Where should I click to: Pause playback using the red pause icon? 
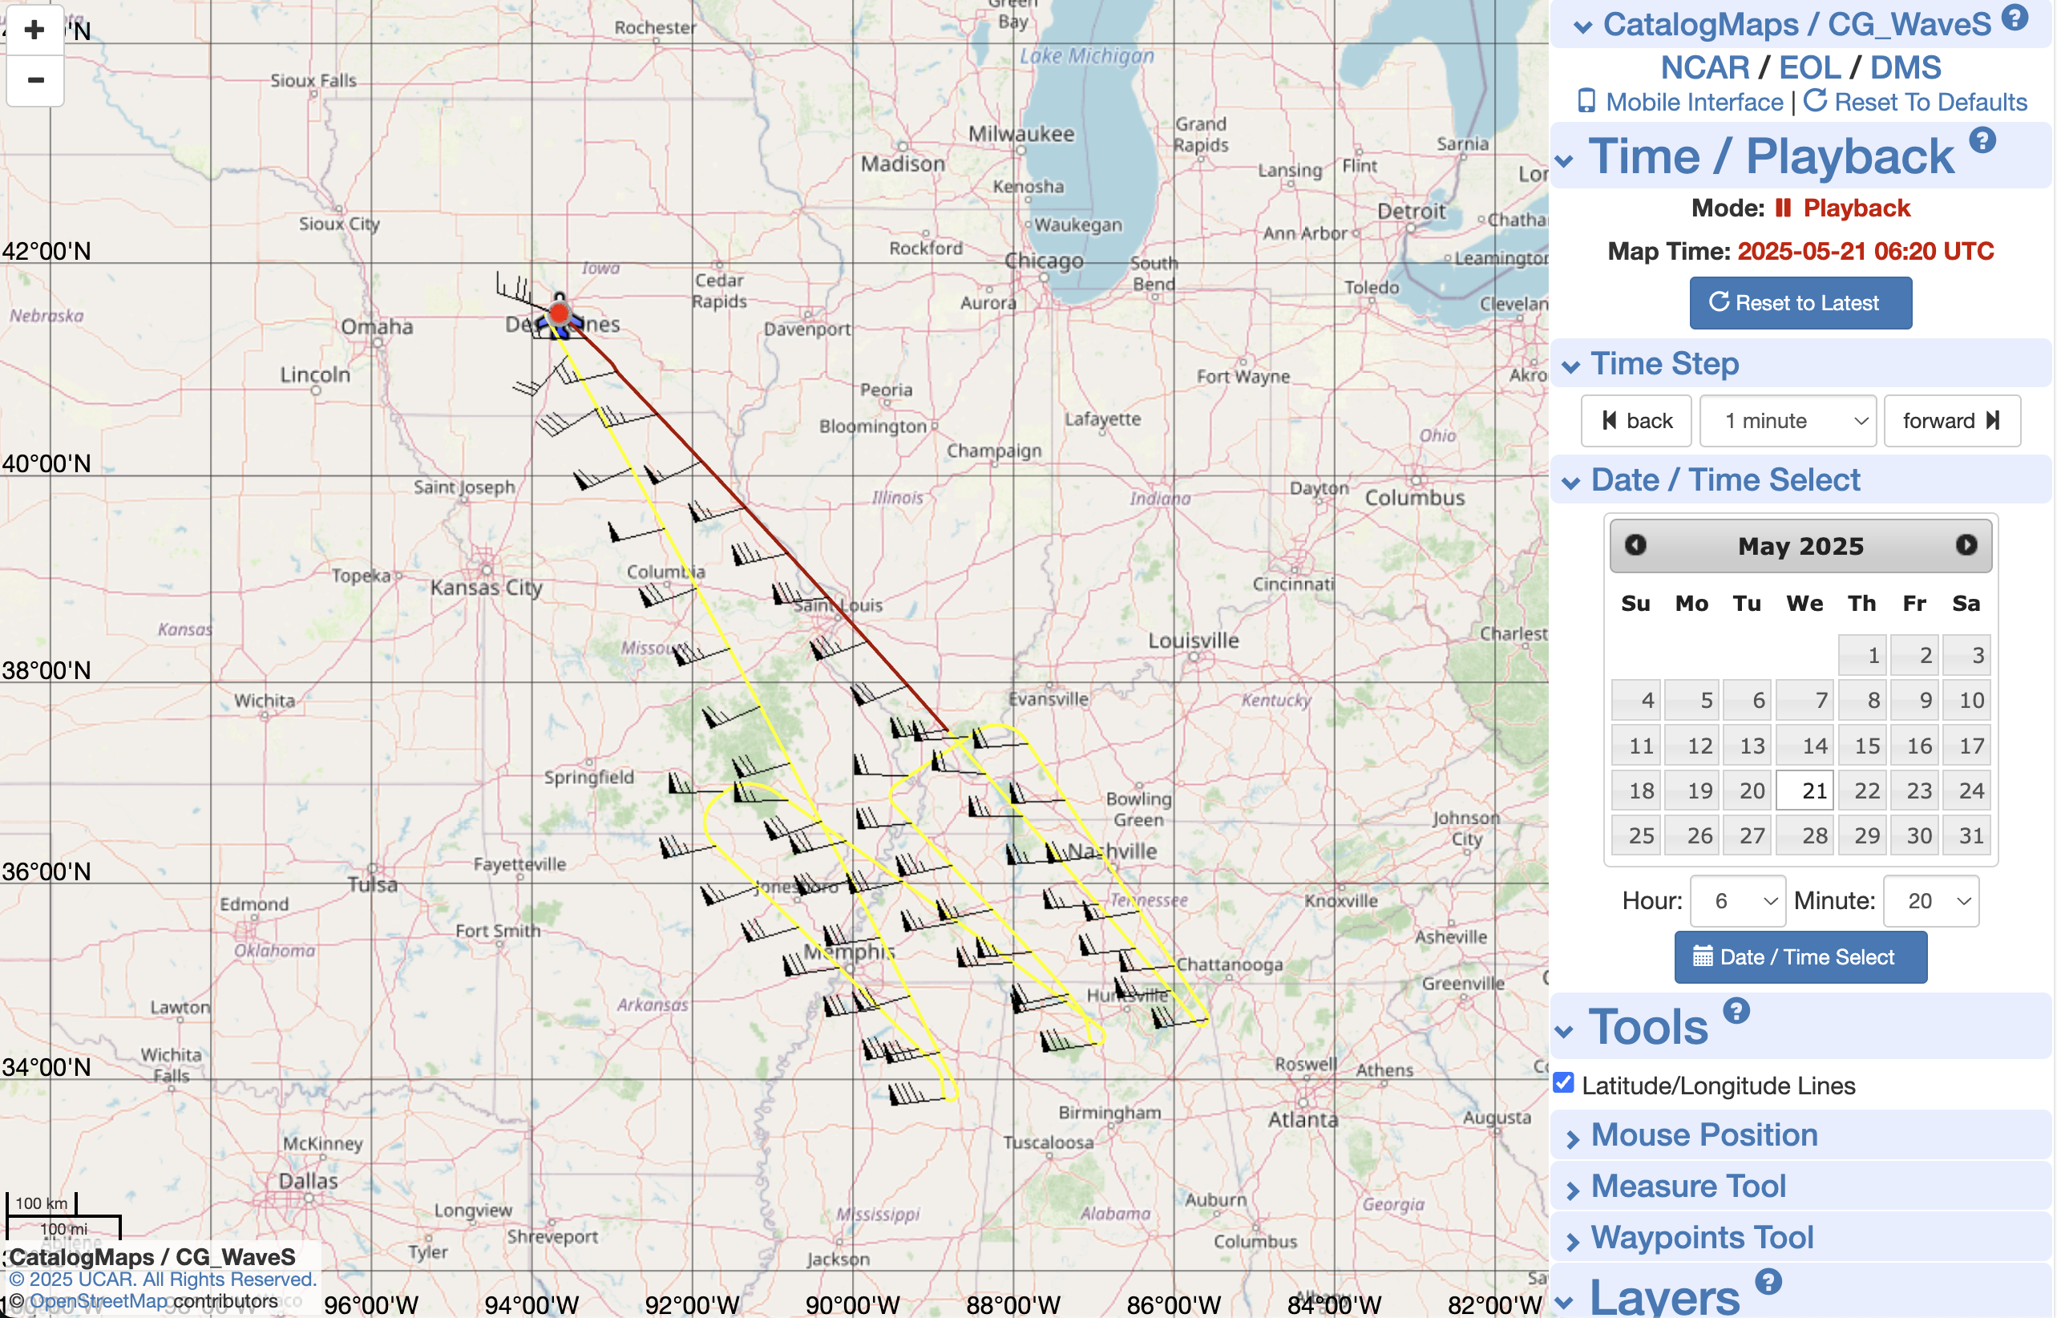pyautogui.click(x=1783, y=208)
